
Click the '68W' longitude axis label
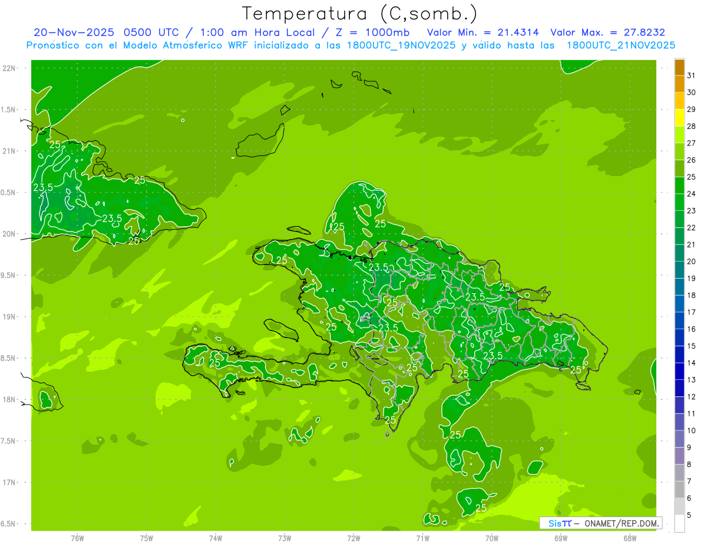tap(630, 538)
